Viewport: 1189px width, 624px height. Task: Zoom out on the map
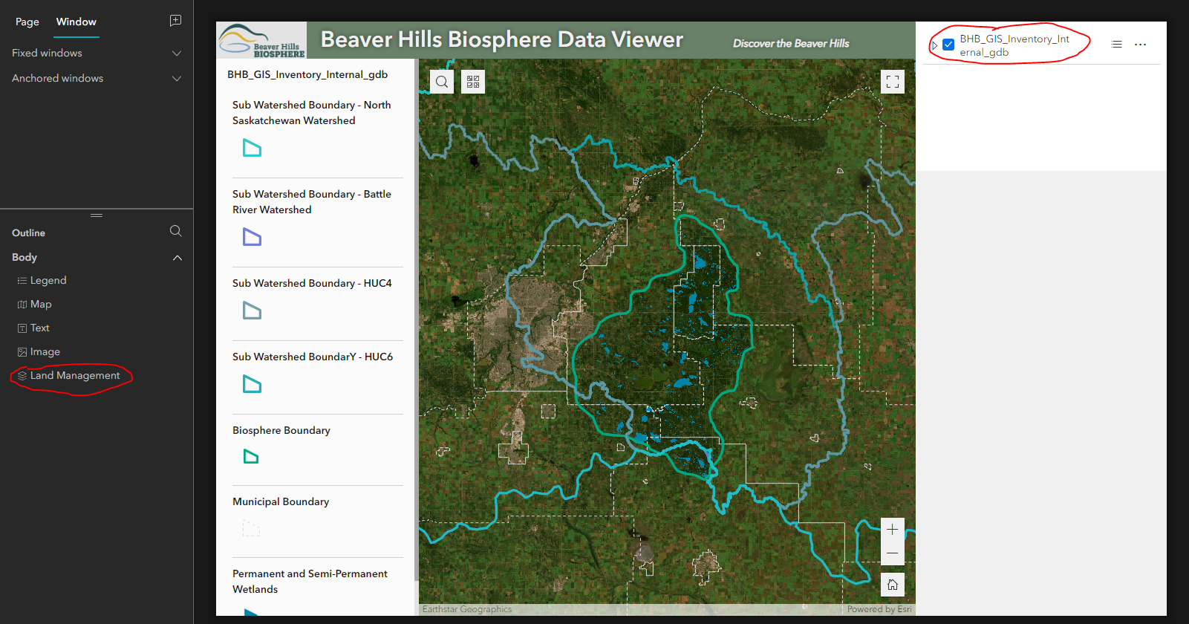893,553
